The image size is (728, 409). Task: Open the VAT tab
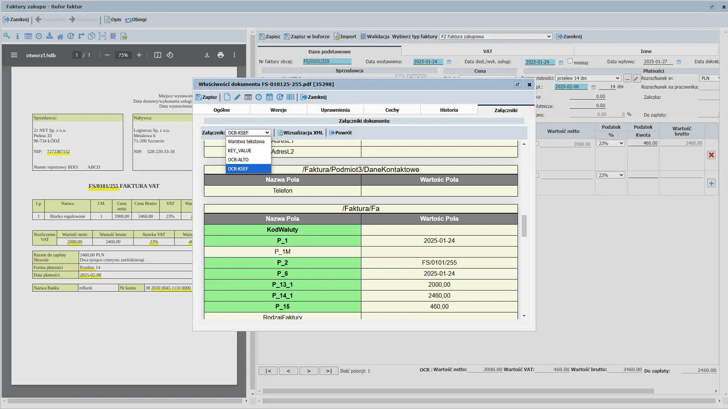(488, 52)
